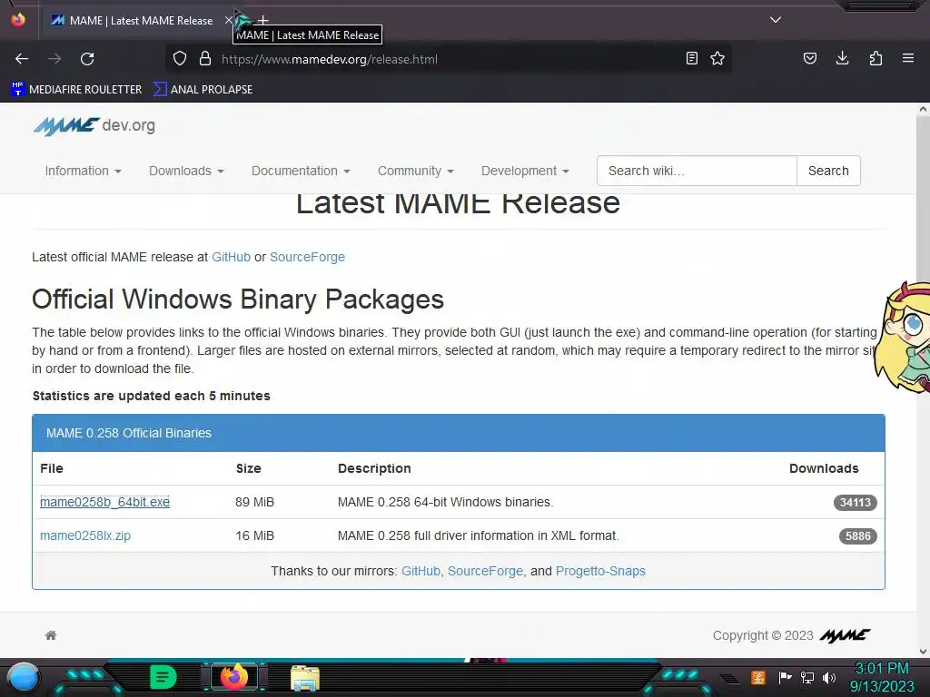Click the Downloads column header

(824, 468)
